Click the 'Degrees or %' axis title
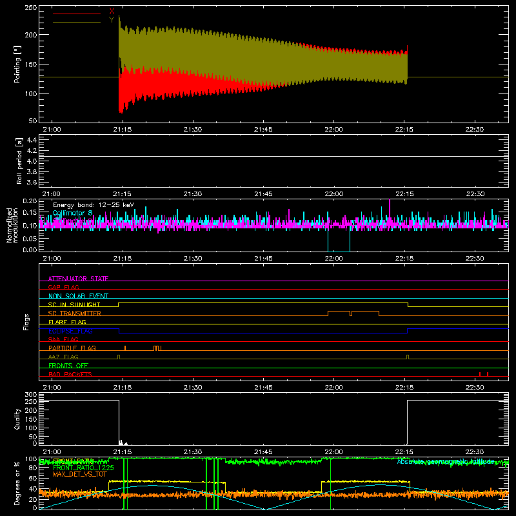 coord(17,483)
